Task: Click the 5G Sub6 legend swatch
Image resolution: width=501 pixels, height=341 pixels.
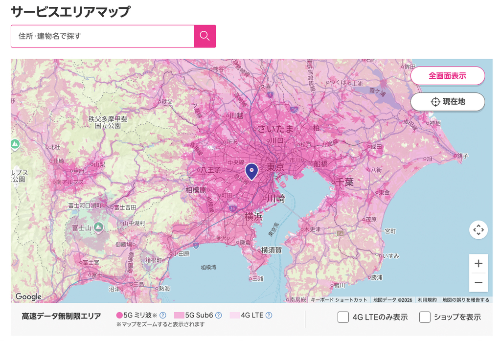Action: 179,316
